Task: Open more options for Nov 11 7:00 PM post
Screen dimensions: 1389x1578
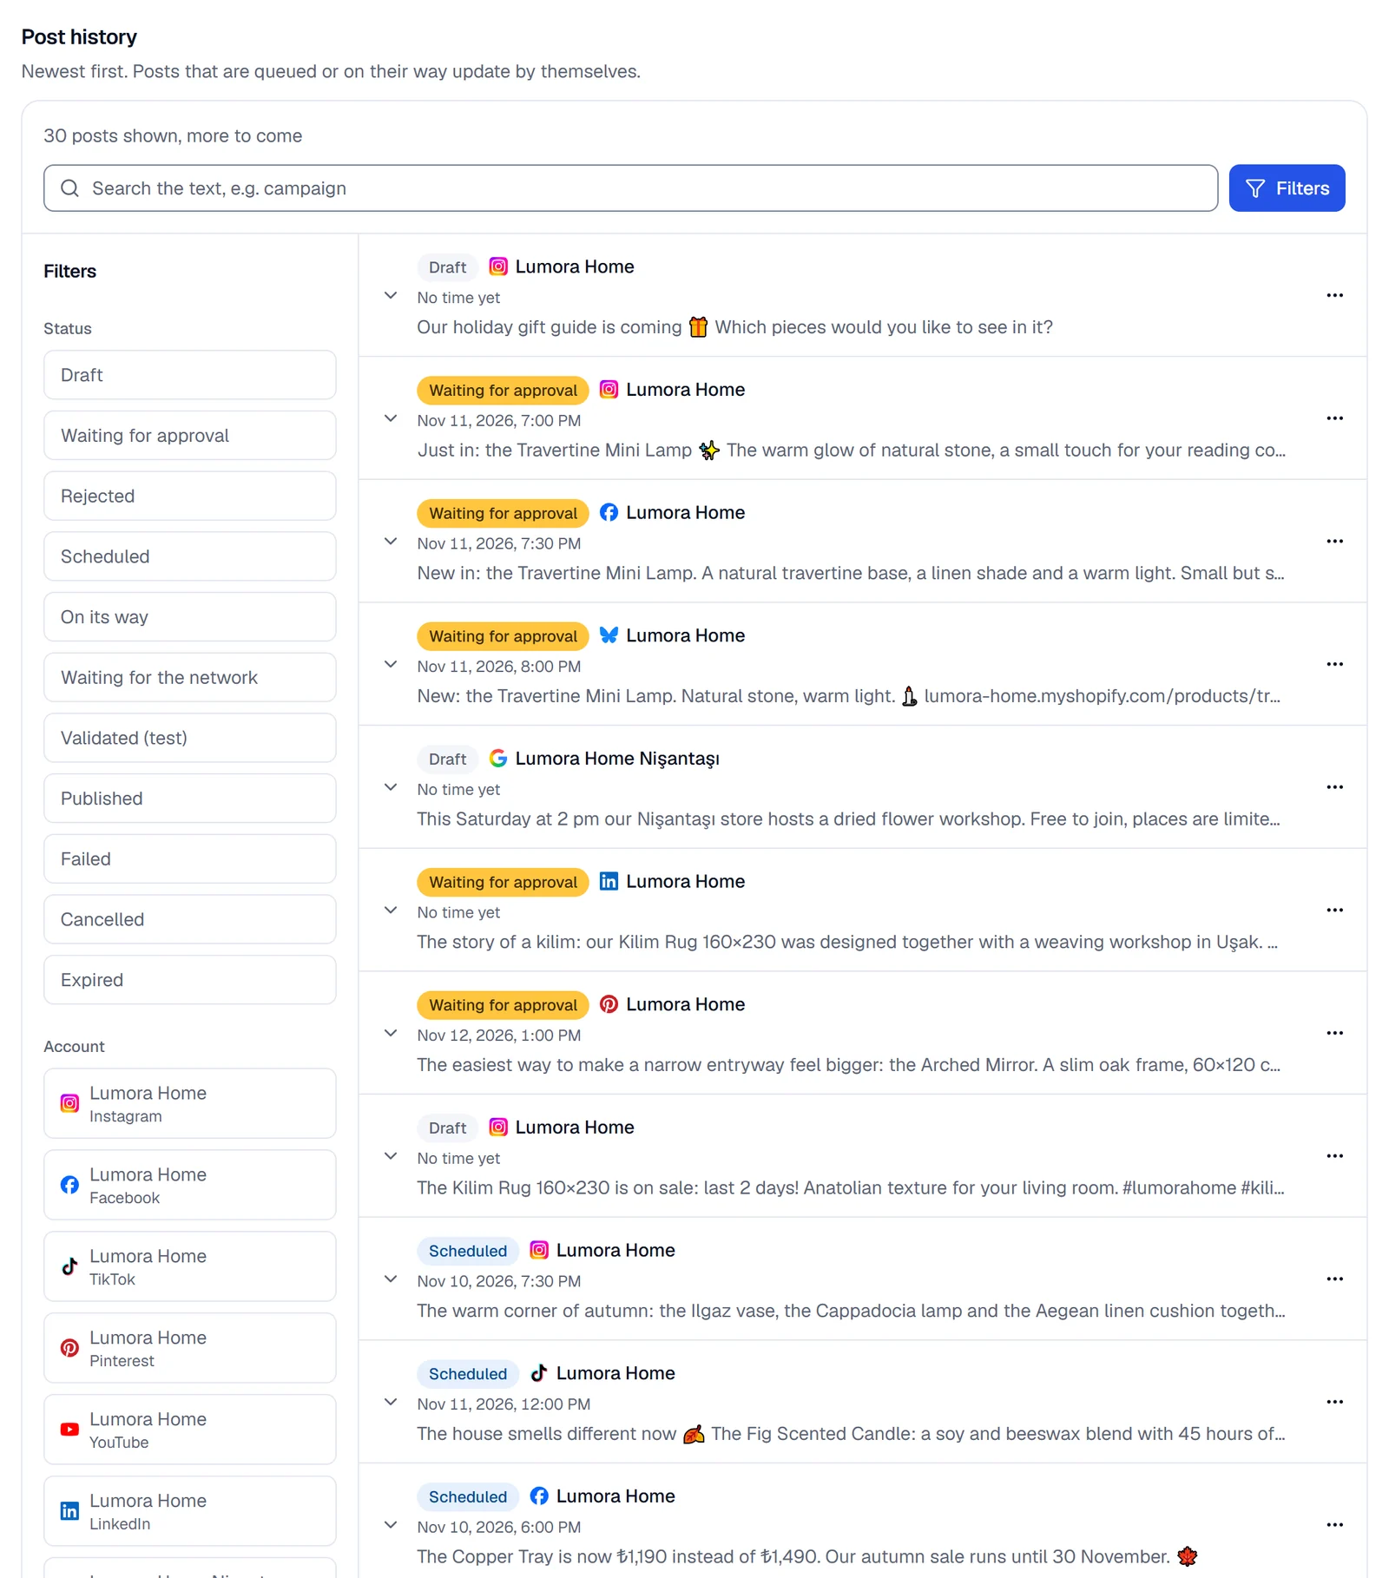Action: coord(1334,418)
